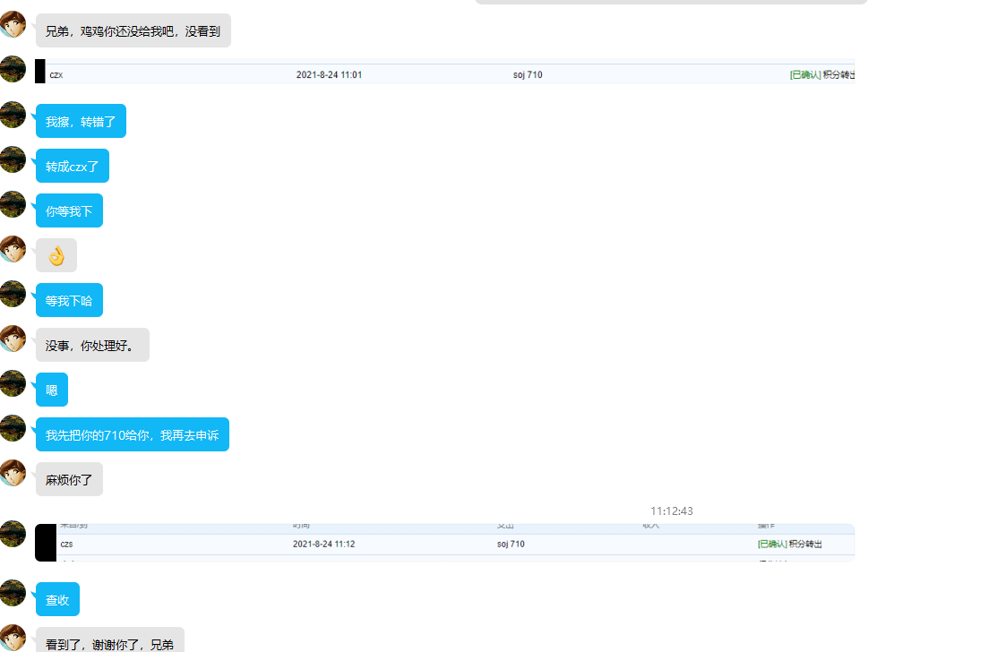
Task: Click the "我先把你的710给你，我再去申诉" bubble
Action: [x=133, y=434]
